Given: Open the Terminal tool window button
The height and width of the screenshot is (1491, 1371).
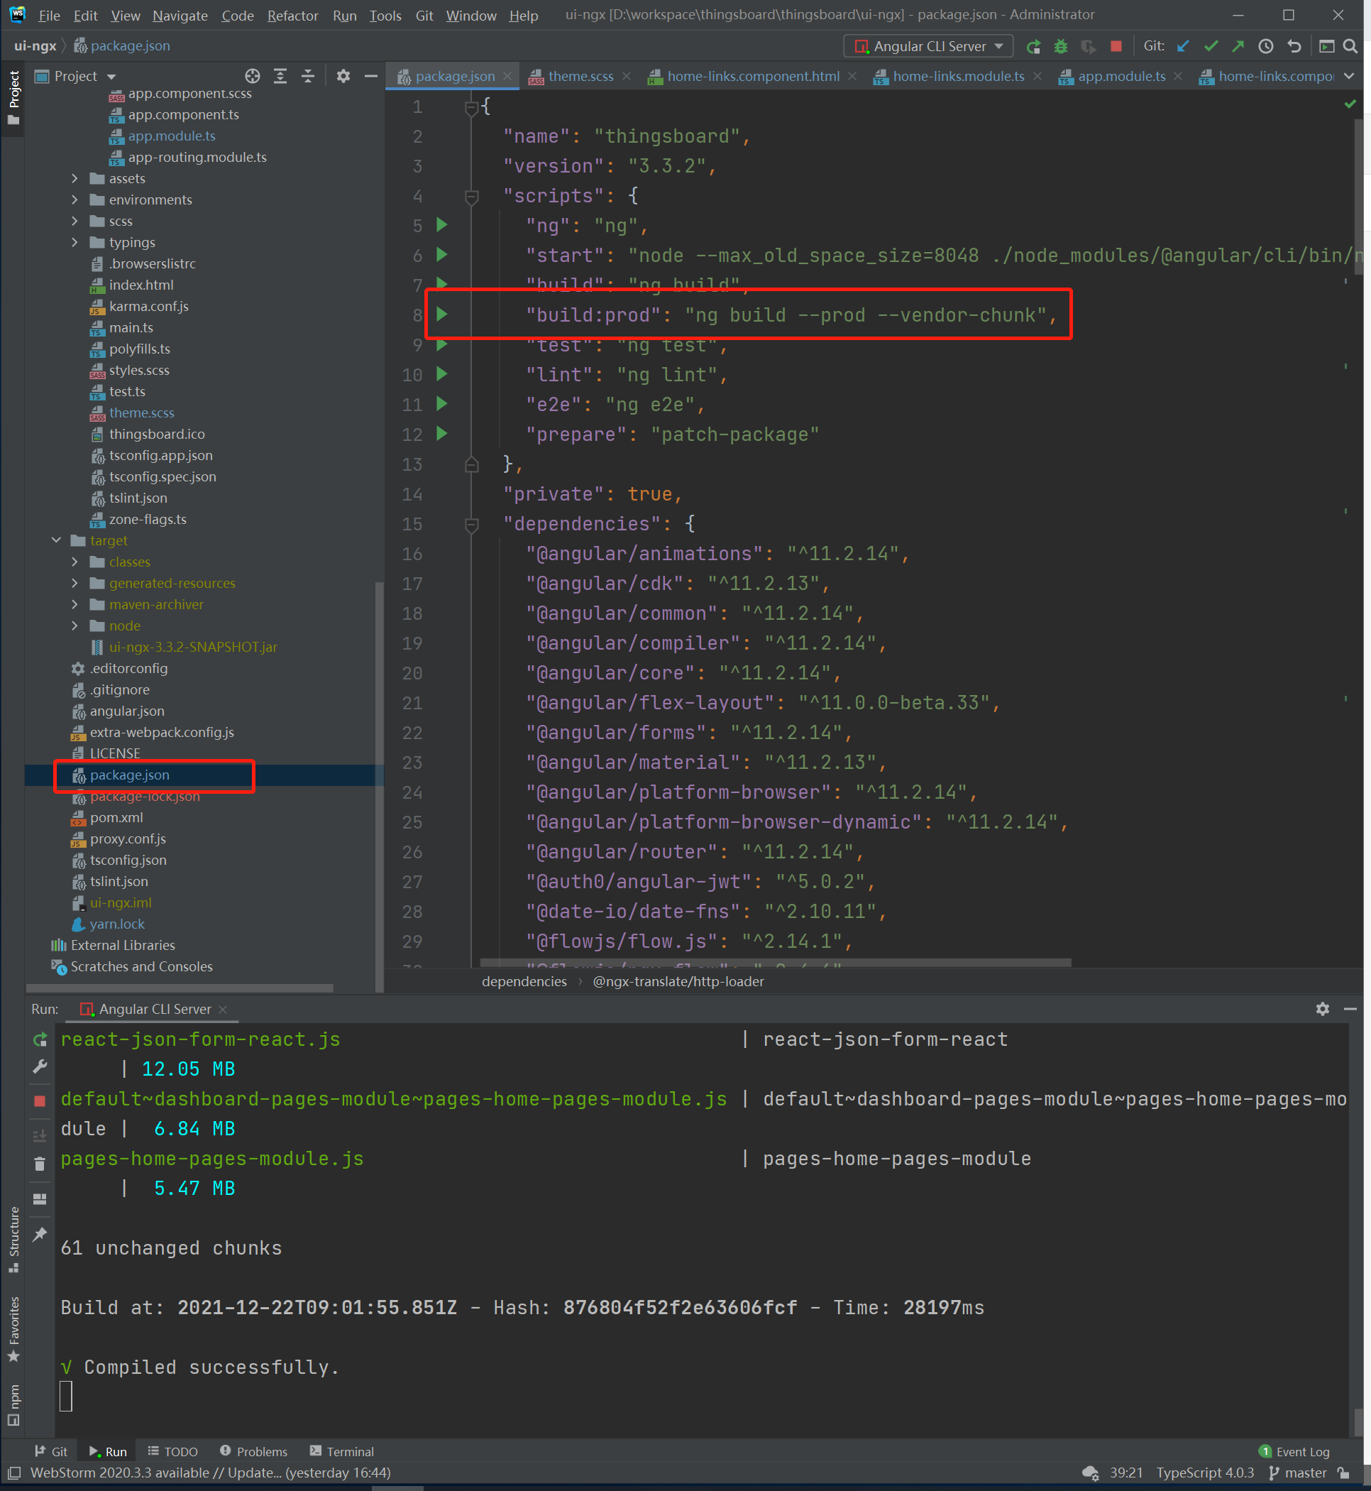Looking at the screenshot, I should (x=341, y=1452).
